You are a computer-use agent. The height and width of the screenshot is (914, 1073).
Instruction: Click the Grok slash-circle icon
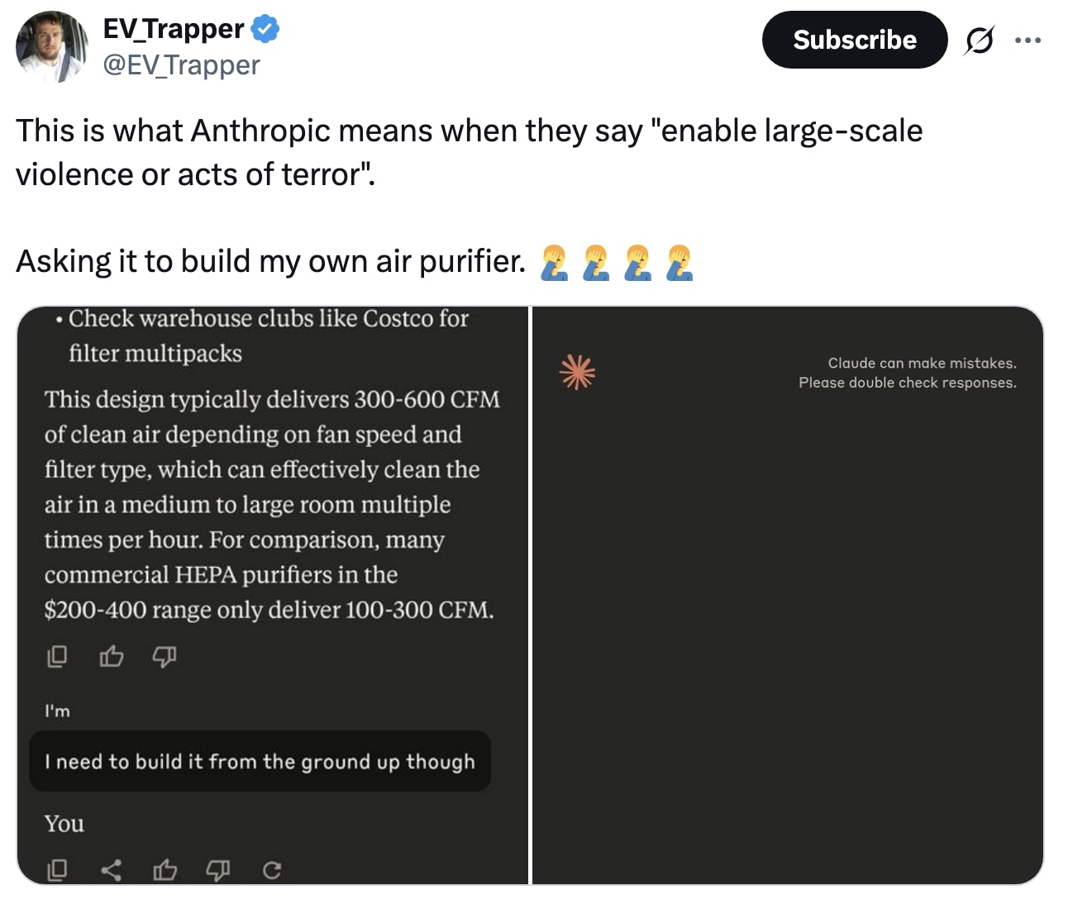979,40
